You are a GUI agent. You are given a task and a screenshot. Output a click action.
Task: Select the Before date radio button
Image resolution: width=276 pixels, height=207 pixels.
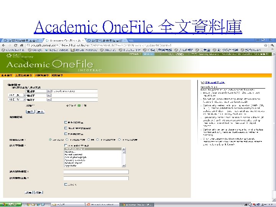pyautogui.click(x=67, y=140)
